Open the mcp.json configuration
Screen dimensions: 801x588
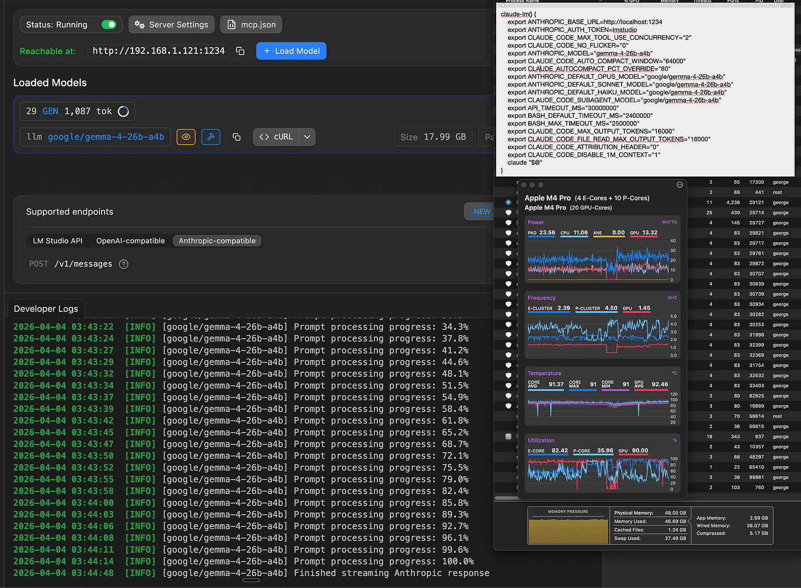pos(251,24)
